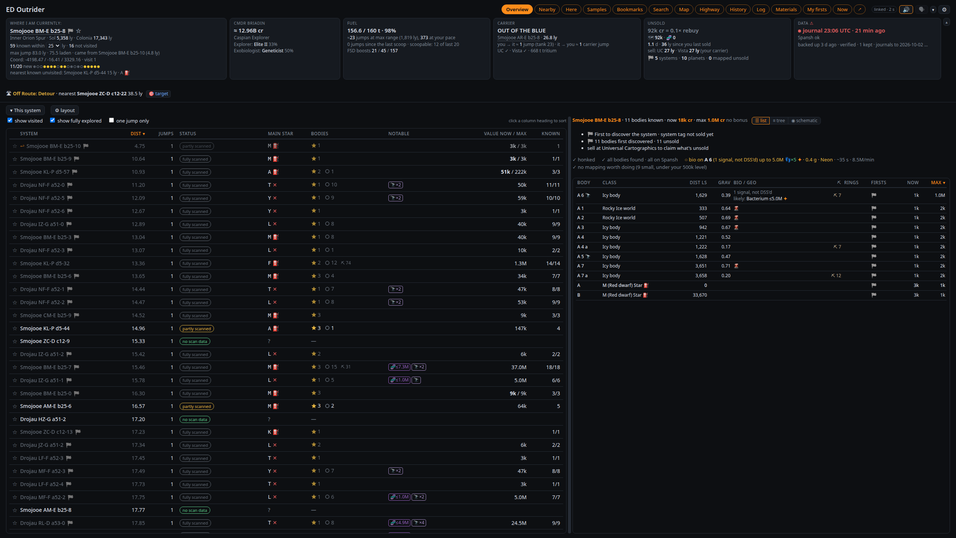Click bio badge ≤7.3M in Smojooe BM-E b25-7 row

[399, 367]
